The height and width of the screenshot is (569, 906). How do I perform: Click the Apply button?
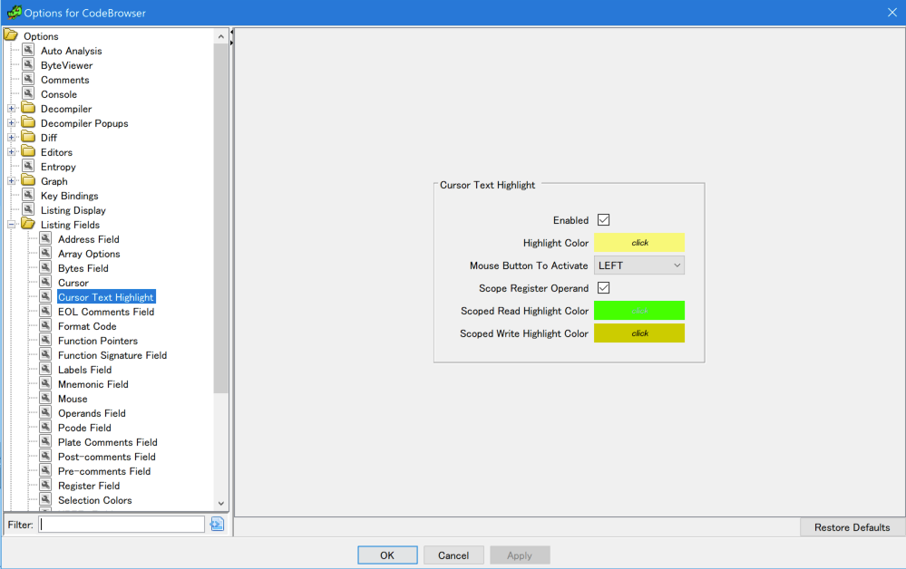(520, 555)
